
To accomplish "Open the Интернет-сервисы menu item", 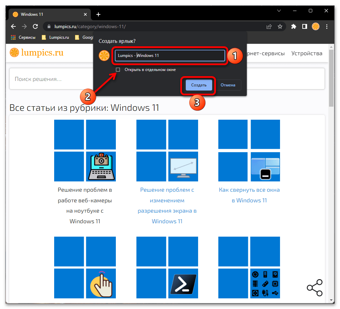I will [266, 54].
